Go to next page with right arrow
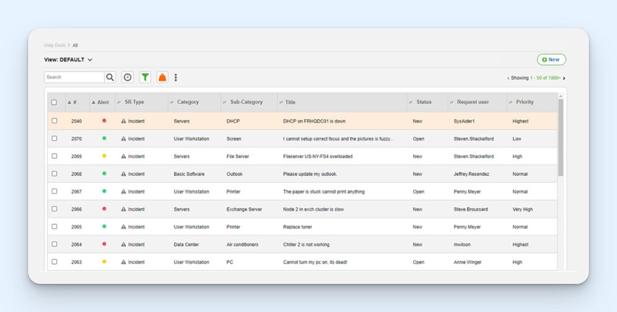This screenshot has height=312, width=617. (x=564, y=78)
